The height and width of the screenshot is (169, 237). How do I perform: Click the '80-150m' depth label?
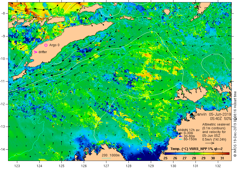click(190, 139)
